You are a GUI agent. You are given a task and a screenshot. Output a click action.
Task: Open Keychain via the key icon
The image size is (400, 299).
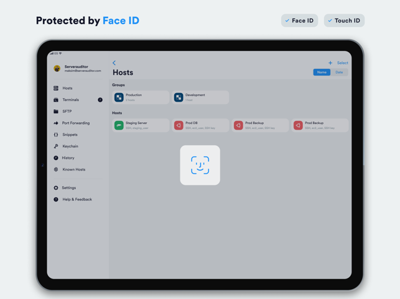click(x=56, y=146)
